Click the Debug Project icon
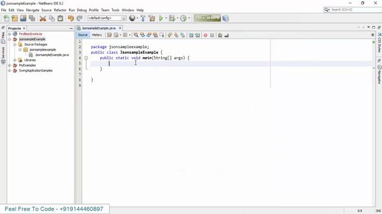 (172, 18)
